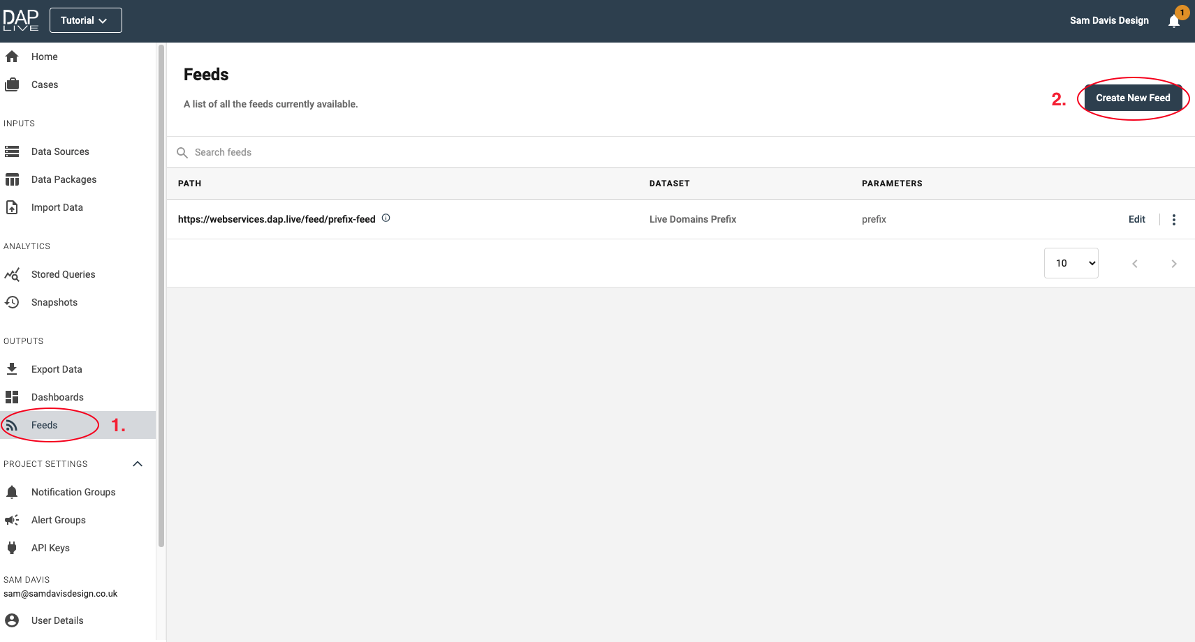1195x642 pixels.
Task: Click the Data Sources icon
Action: point(12,151)
